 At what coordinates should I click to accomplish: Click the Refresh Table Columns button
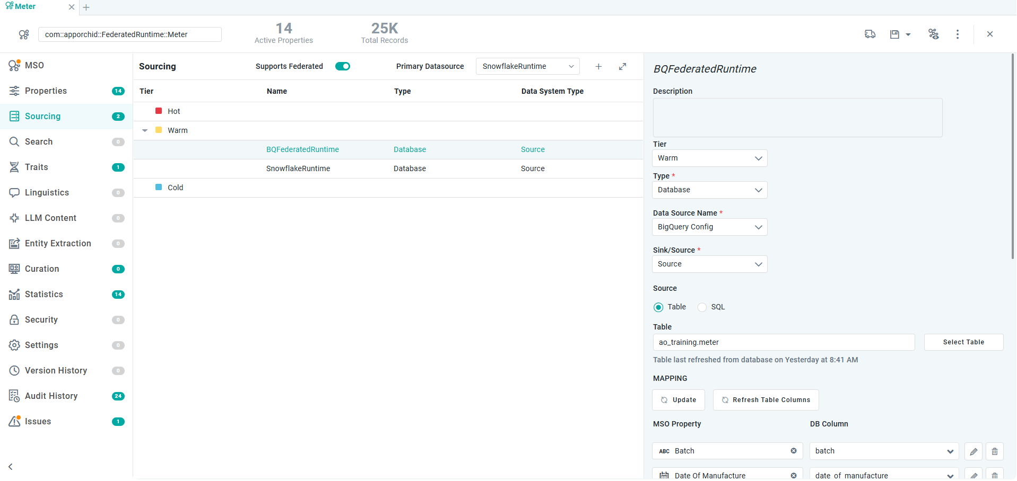click(x=766, y=400)
